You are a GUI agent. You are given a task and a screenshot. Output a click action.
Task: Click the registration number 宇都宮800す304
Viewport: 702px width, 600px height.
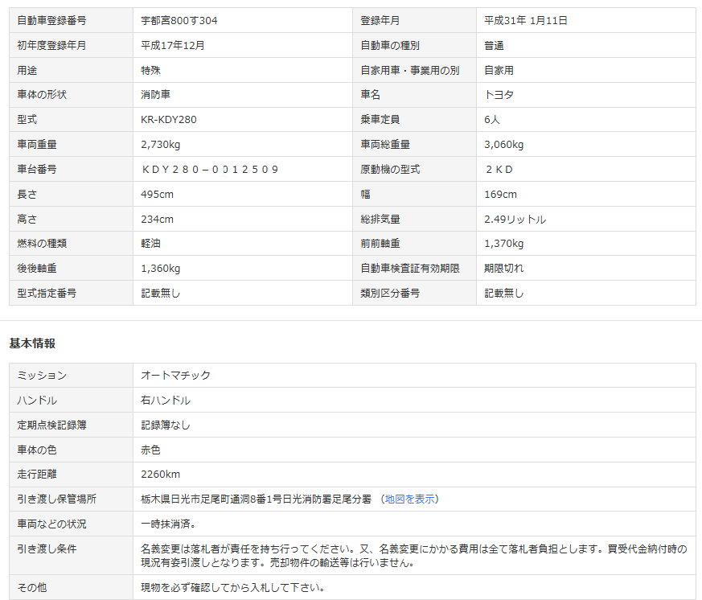tap(179, 20)
